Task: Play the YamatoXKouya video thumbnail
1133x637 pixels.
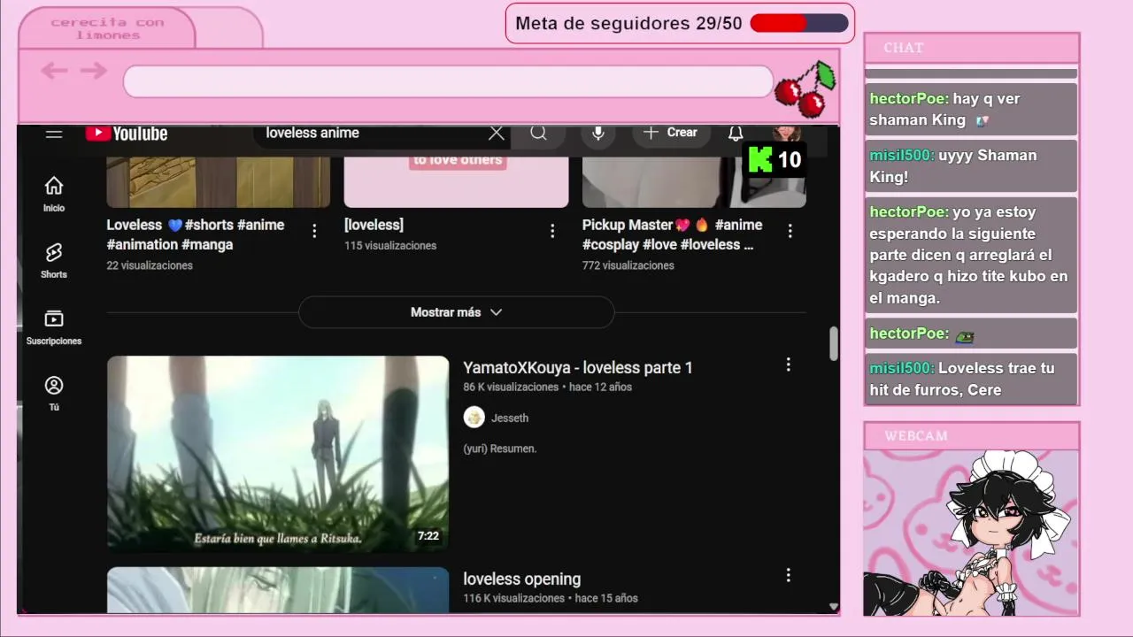Action: 278,454
